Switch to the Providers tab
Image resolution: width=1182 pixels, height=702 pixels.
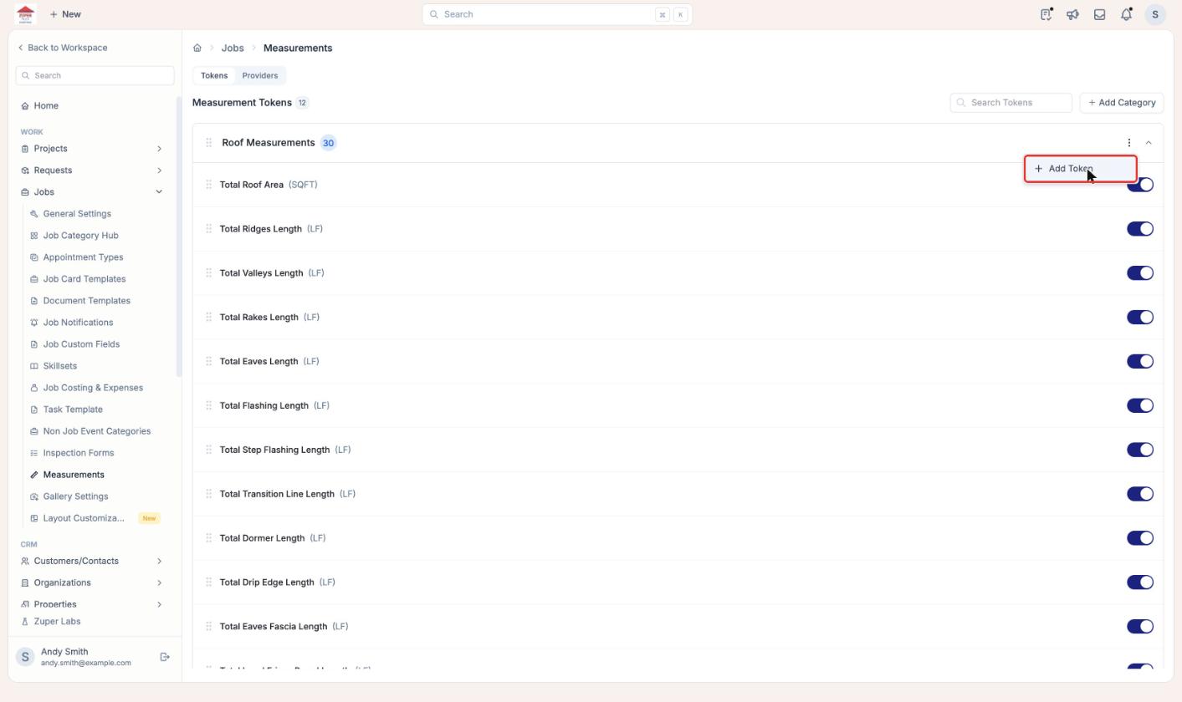(260, 76)
